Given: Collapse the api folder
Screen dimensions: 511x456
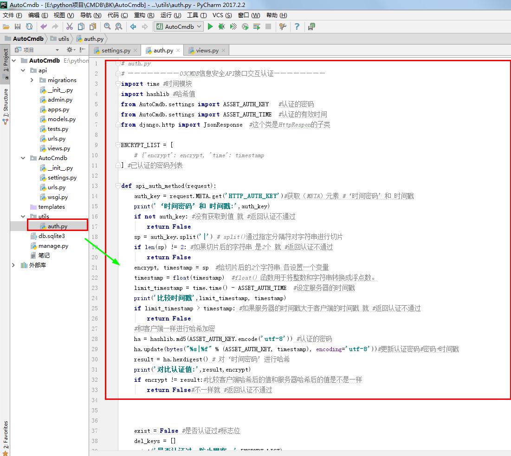Looking at the screenshot, I should click(x=23, y=71).
